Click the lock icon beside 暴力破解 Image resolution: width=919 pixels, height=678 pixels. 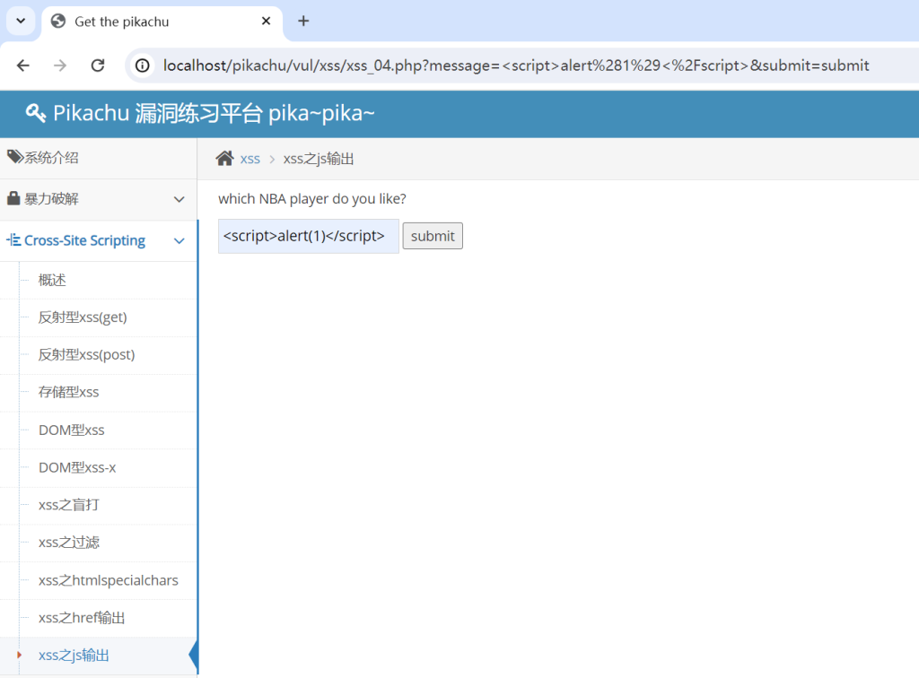[13, 198]
